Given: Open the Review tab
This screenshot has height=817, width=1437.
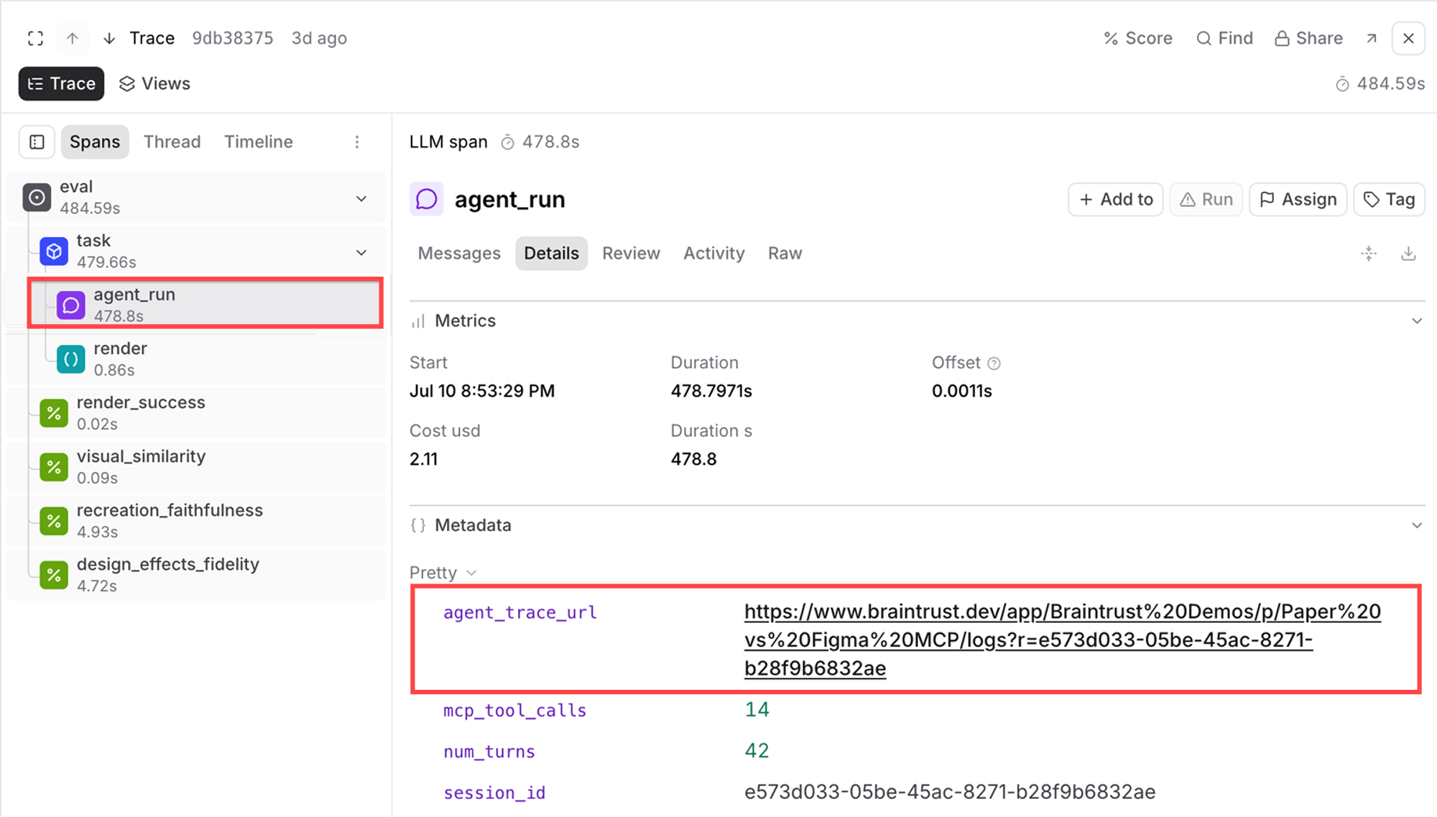Looking at the screenshot, I should click(631, 254).
